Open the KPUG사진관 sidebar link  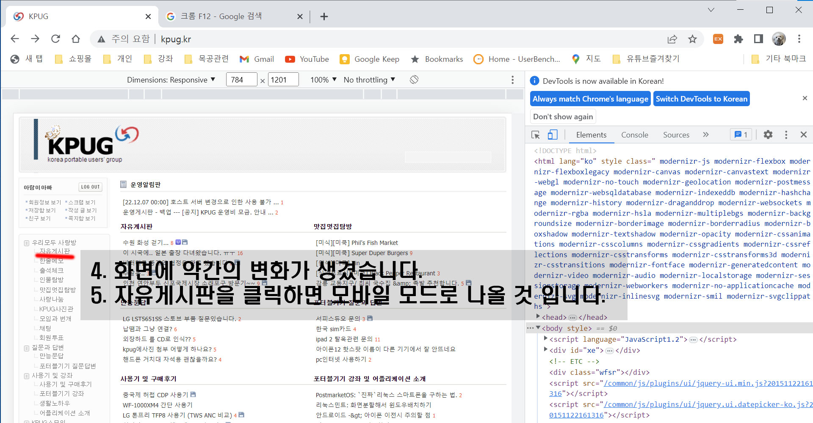(x=56, y=309)
